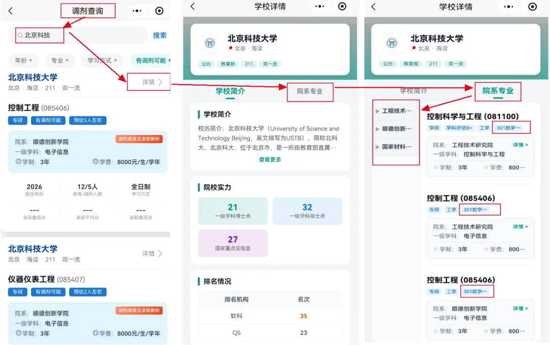Tap the 专硕 tag under 控制工程 (085406) in search results
Screen dimensions: 550x345
[x=17, y=120]
